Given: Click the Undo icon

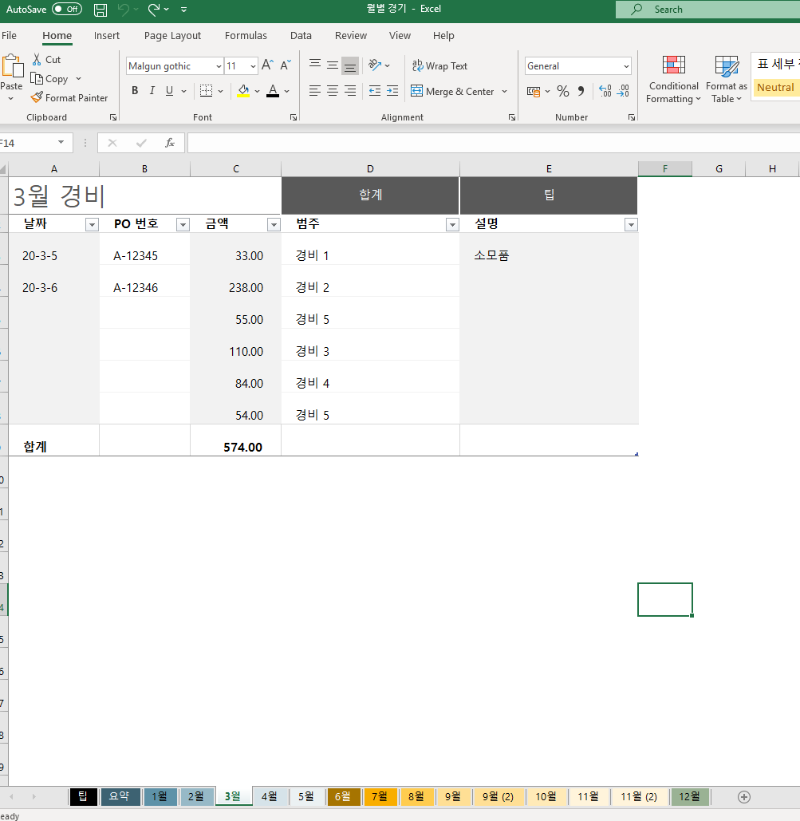Looking at the screenshot, I should 124,10.
